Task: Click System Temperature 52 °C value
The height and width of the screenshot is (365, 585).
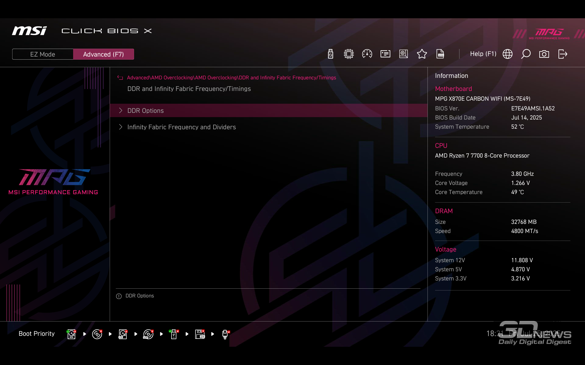Action: click(x=517, y=127)
